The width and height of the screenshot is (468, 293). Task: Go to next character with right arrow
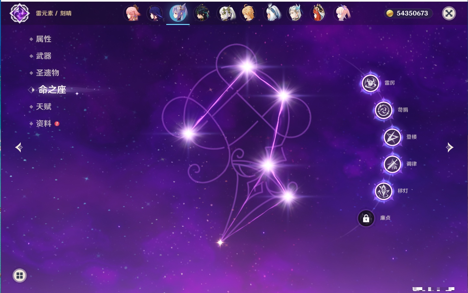click(449, 147)
